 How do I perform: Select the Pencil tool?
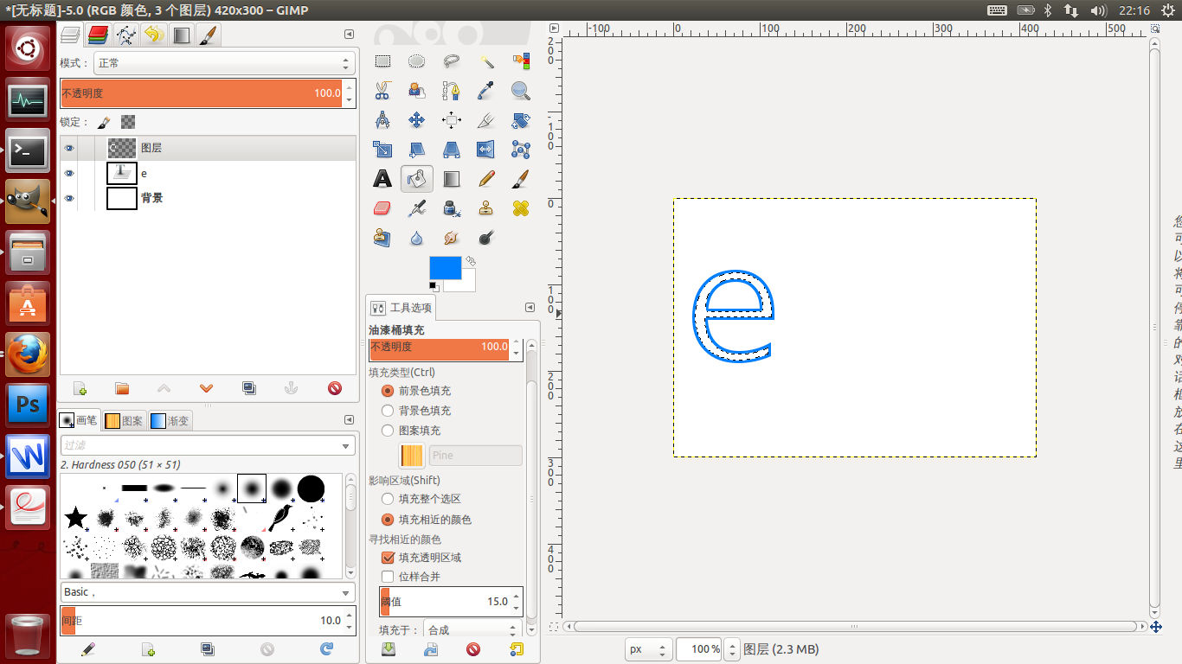[486, 179]
